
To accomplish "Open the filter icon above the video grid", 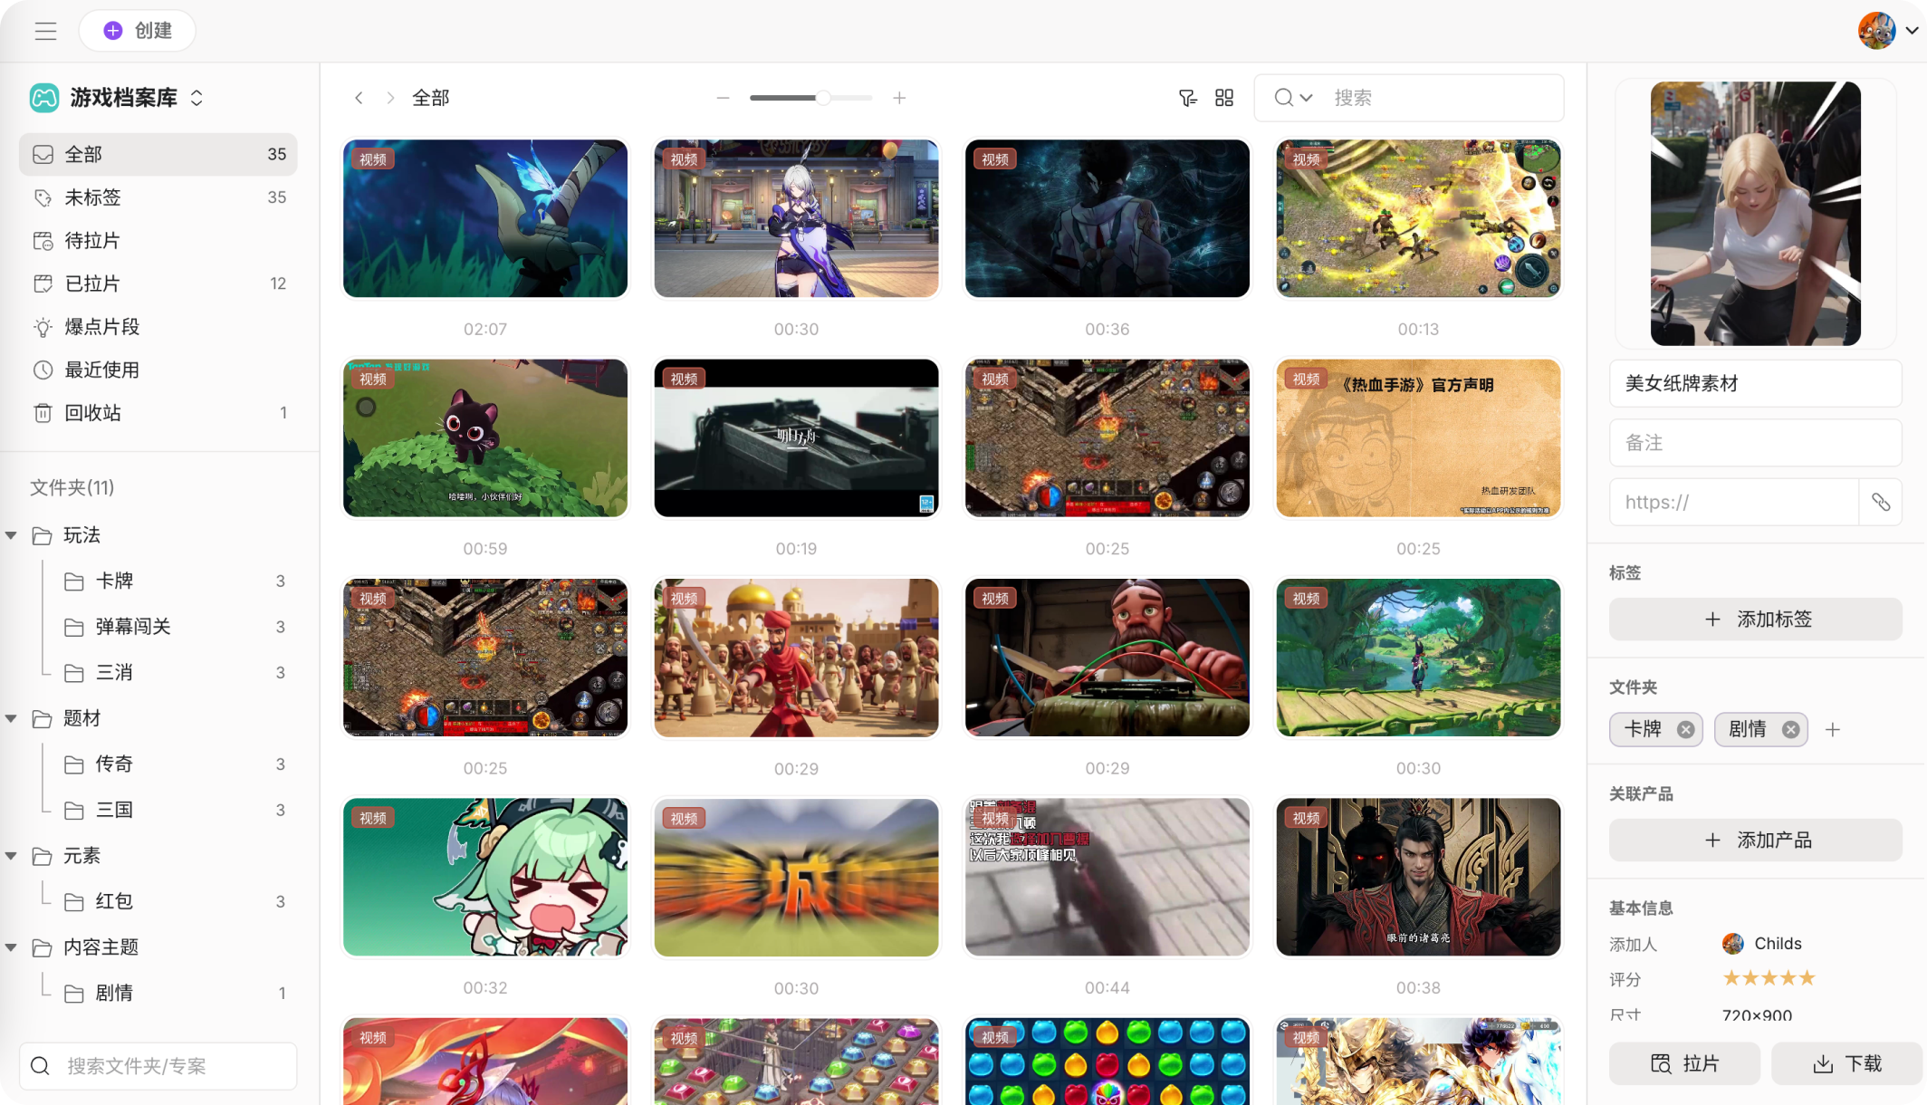I will (1187, 98).
